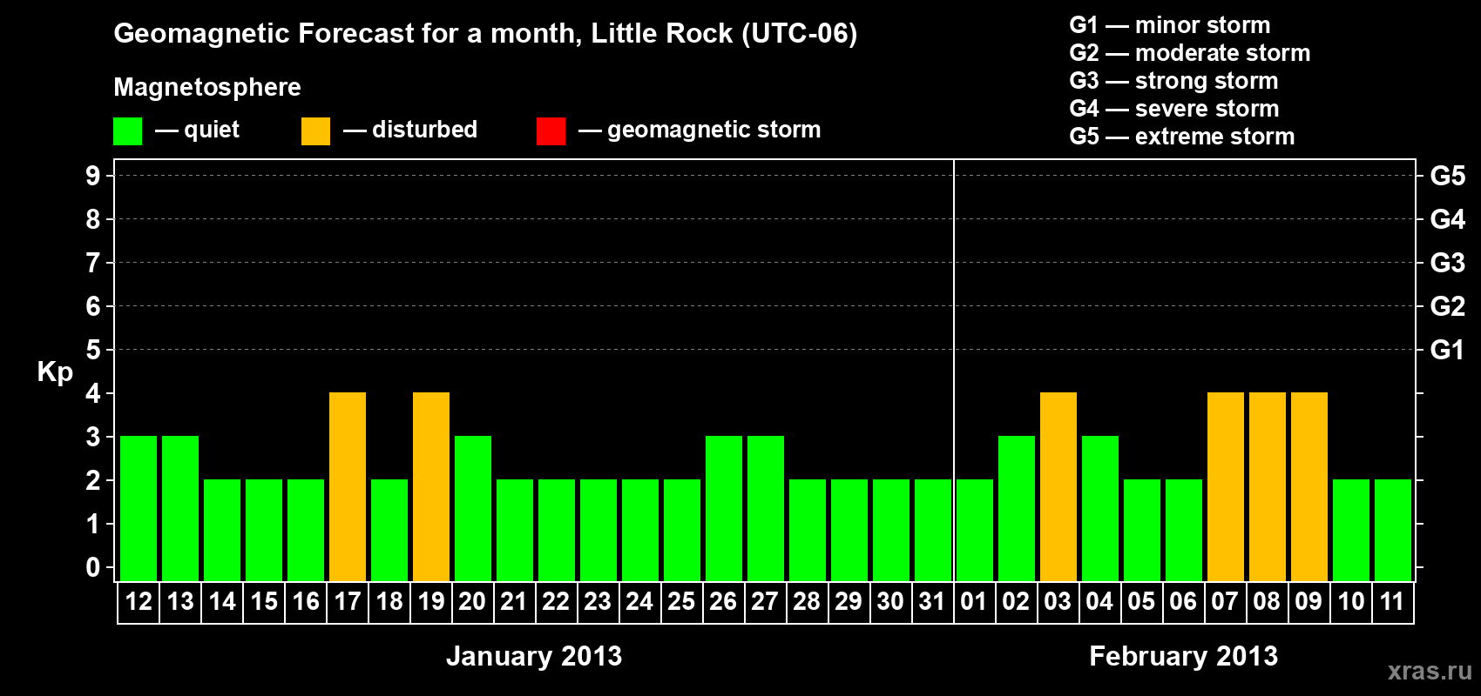Click the G4 label on right axis
1481x696 pixels.
click(1448, 219)
